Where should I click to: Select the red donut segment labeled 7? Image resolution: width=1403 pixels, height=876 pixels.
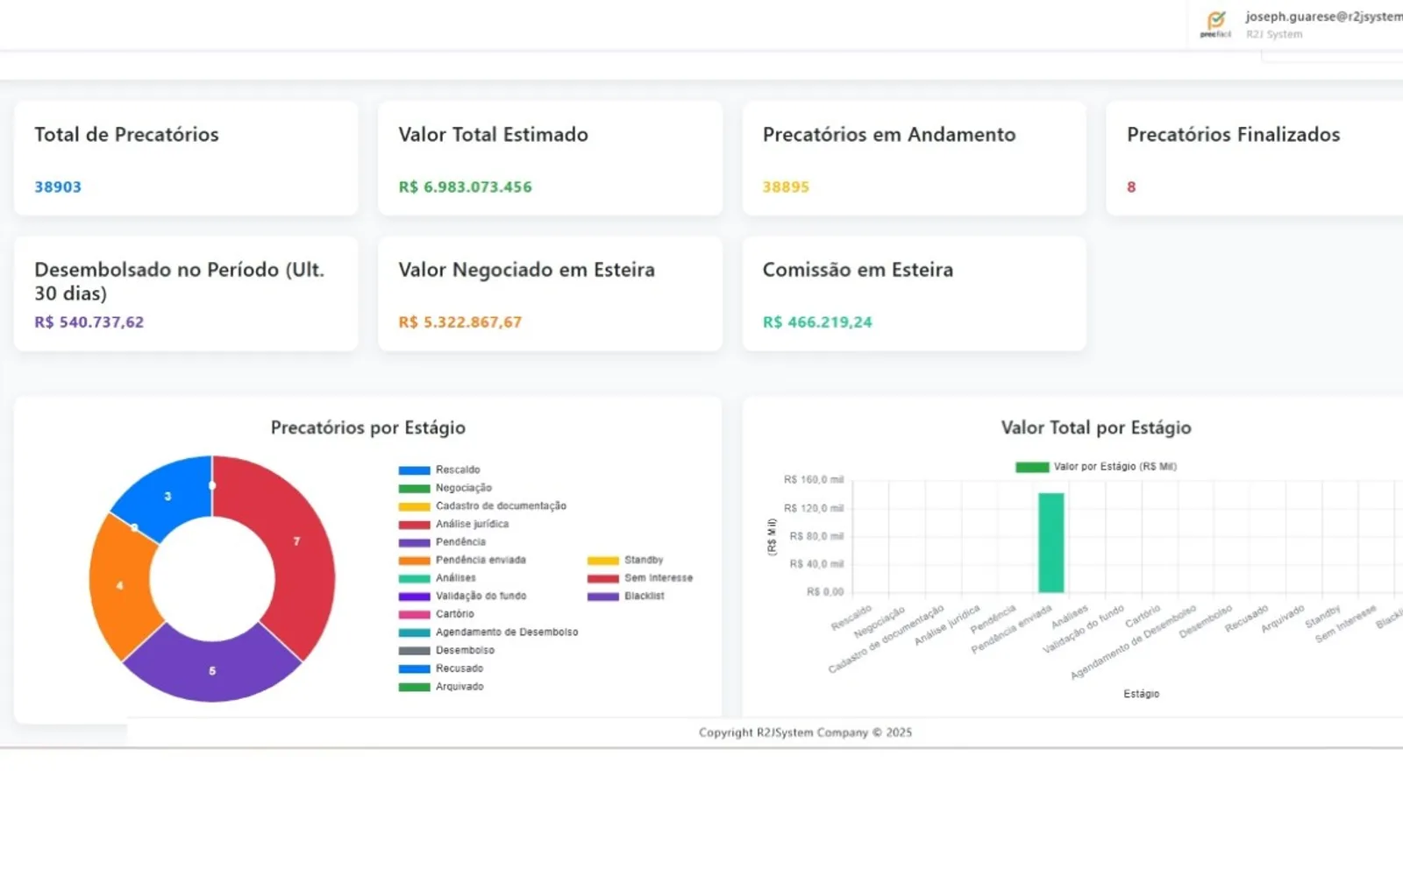pos(298,543)
